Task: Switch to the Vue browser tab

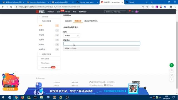Action: [62, 2]
